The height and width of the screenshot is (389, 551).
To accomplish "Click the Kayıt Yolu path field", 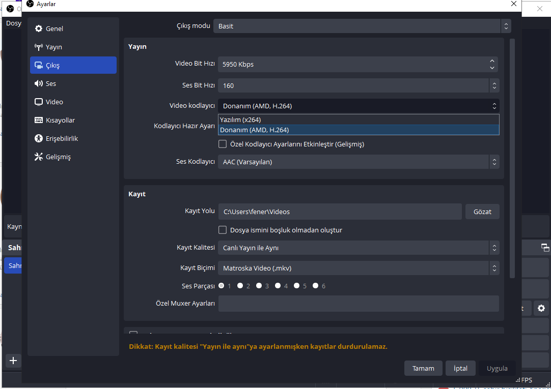I will (x=340, y=212).
